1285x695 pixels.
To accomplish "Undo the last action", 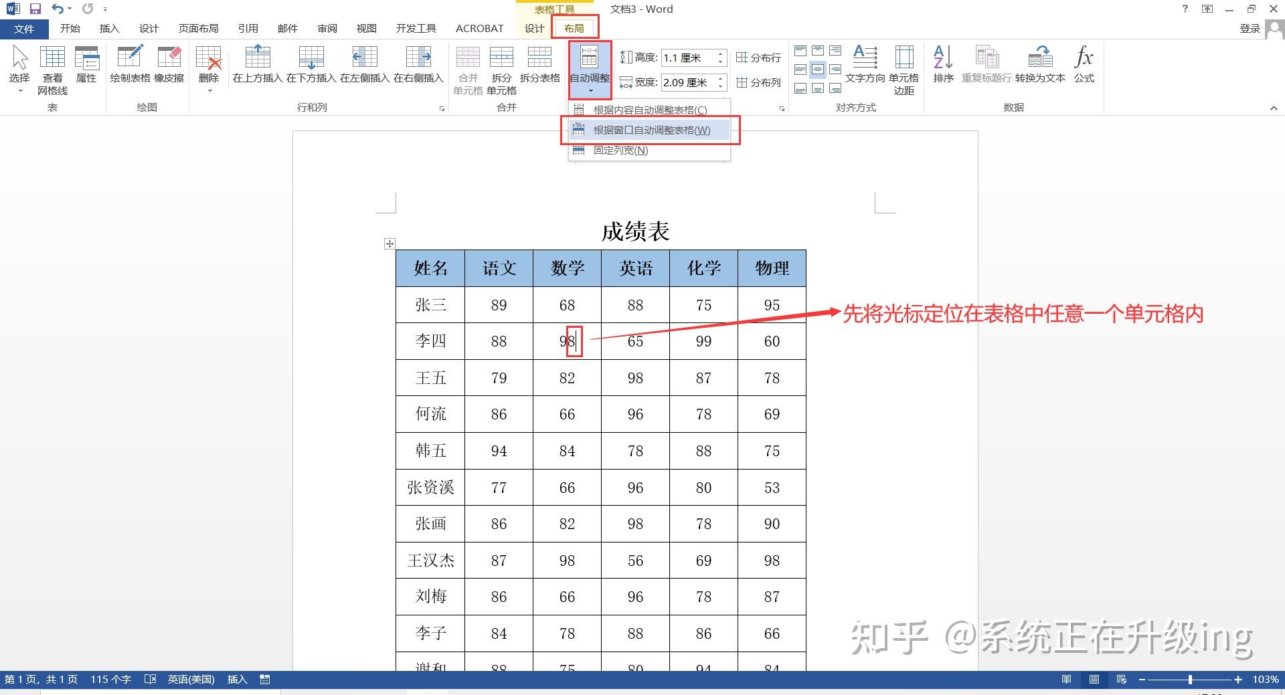I will click(58, 9).
